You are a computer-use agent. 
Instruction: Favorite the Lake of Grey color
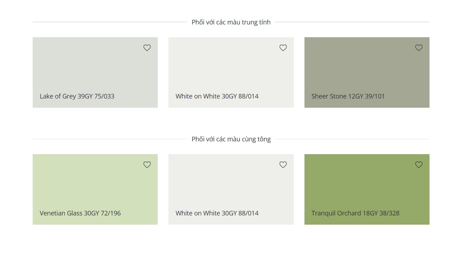(147, 48)
